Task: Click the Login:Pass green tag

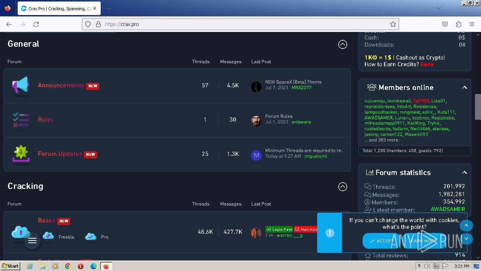Action: pos(279,229)
